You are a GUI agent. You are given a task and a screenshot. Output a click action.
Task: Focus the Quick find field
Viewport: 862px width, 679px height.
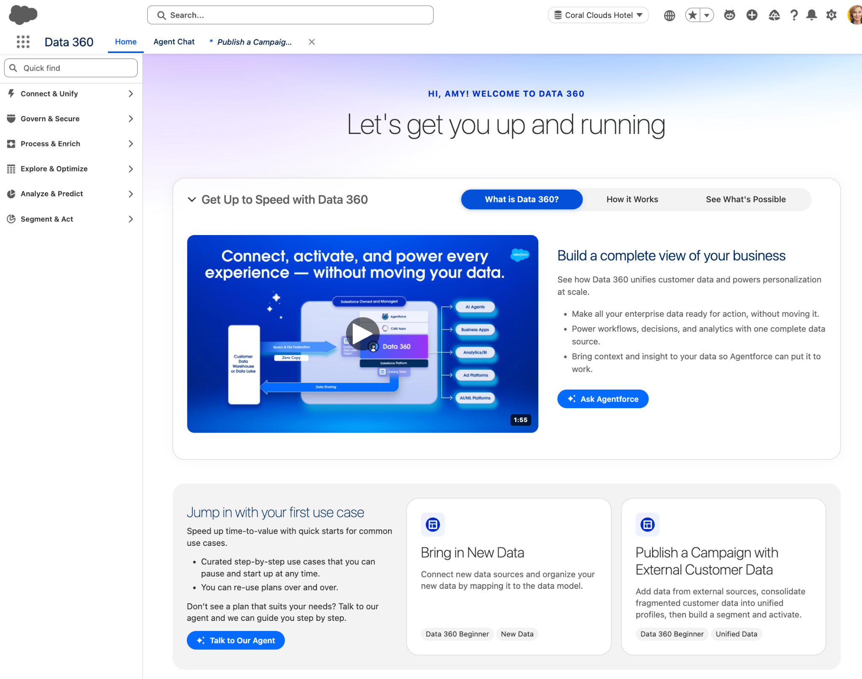click(x=71, y=68)
